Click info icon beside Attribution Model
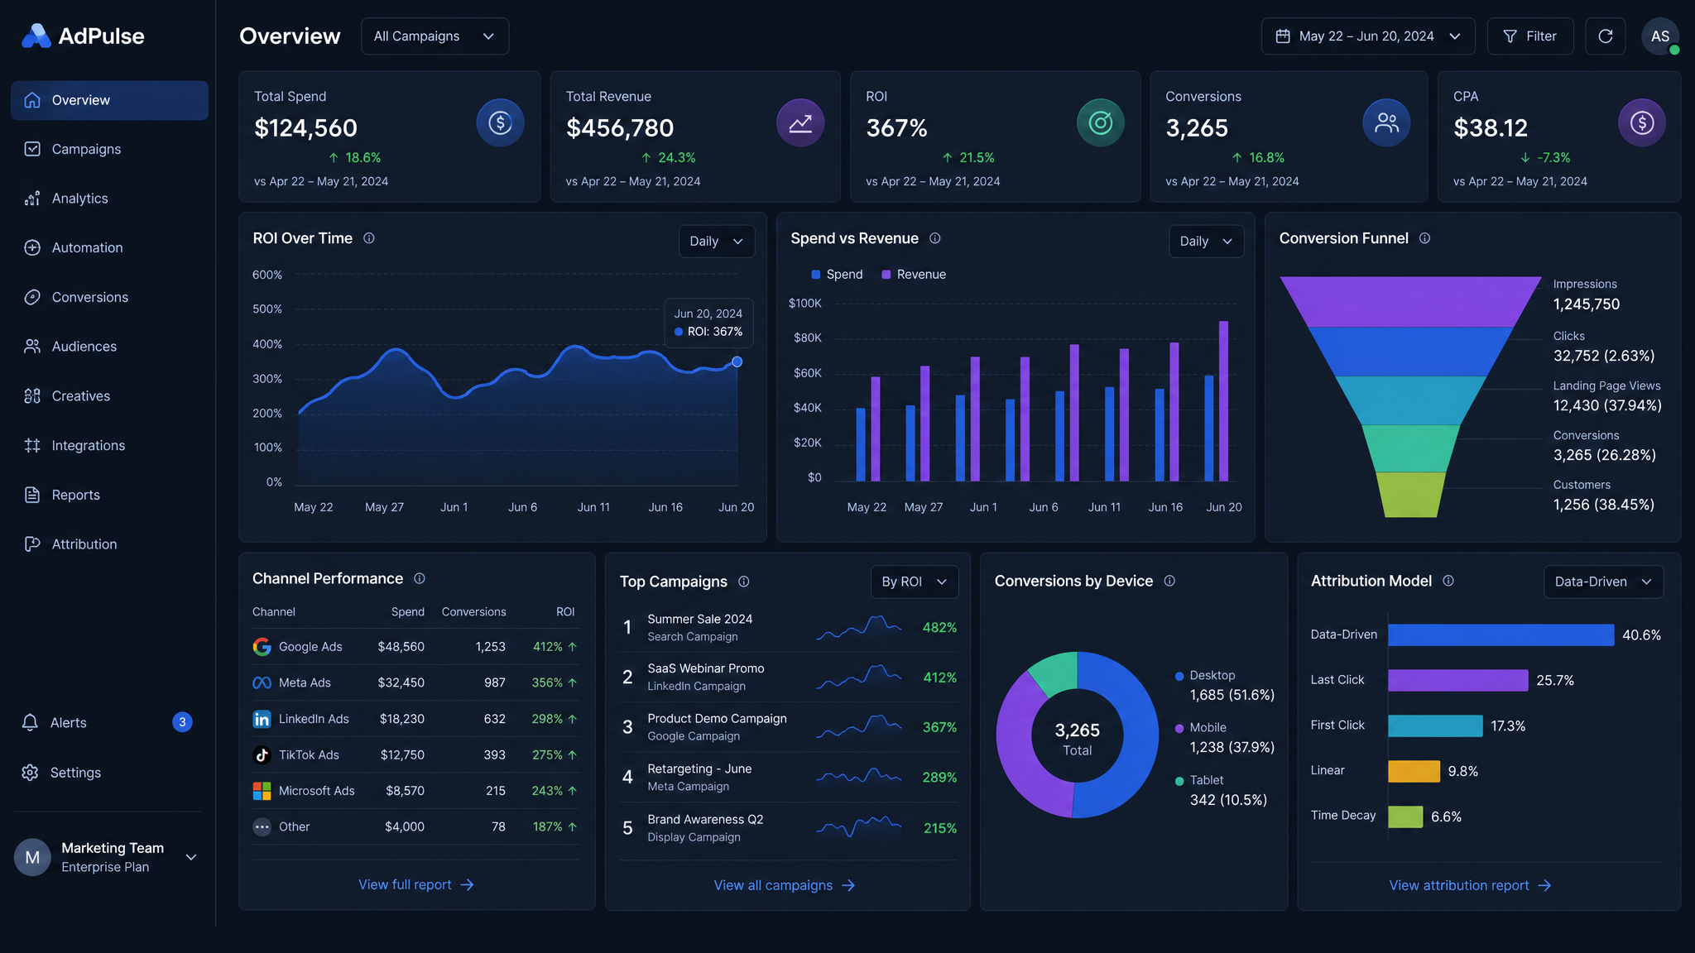1695x953 pixels. click(1448, 581)
